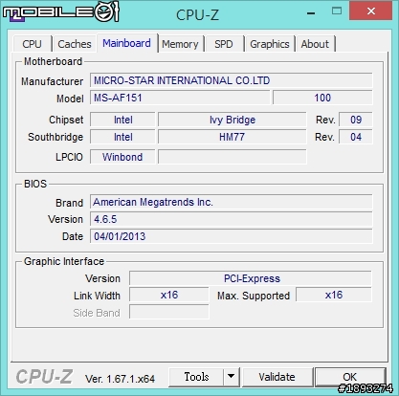The image size is (399, 396).
Task: Close the CPU-Z window
Action: click(x=371, y=11)
